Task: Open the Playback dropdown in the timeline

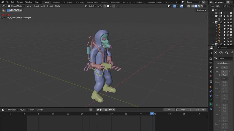Action: 13,110
